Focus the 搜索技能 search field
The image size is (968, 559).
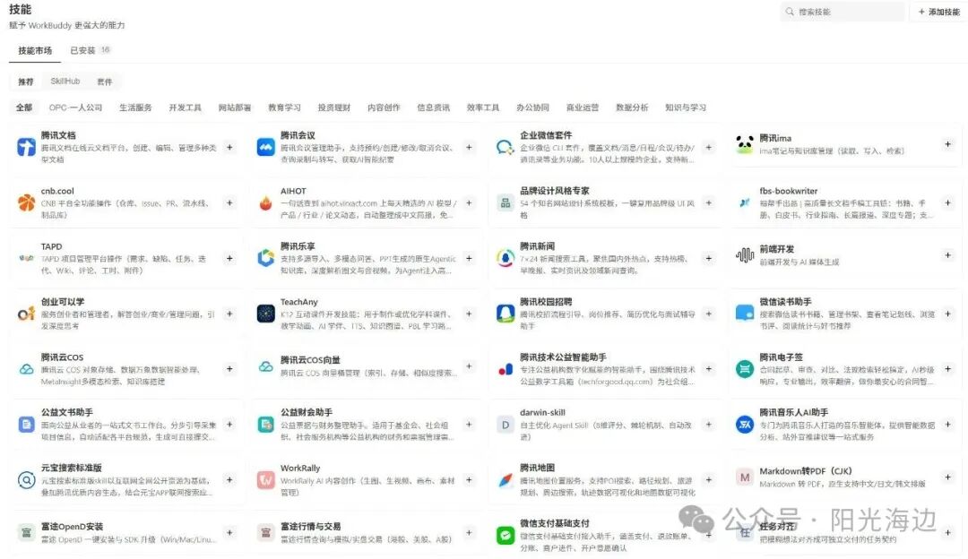pyautogui.click(x=843, y=12)
